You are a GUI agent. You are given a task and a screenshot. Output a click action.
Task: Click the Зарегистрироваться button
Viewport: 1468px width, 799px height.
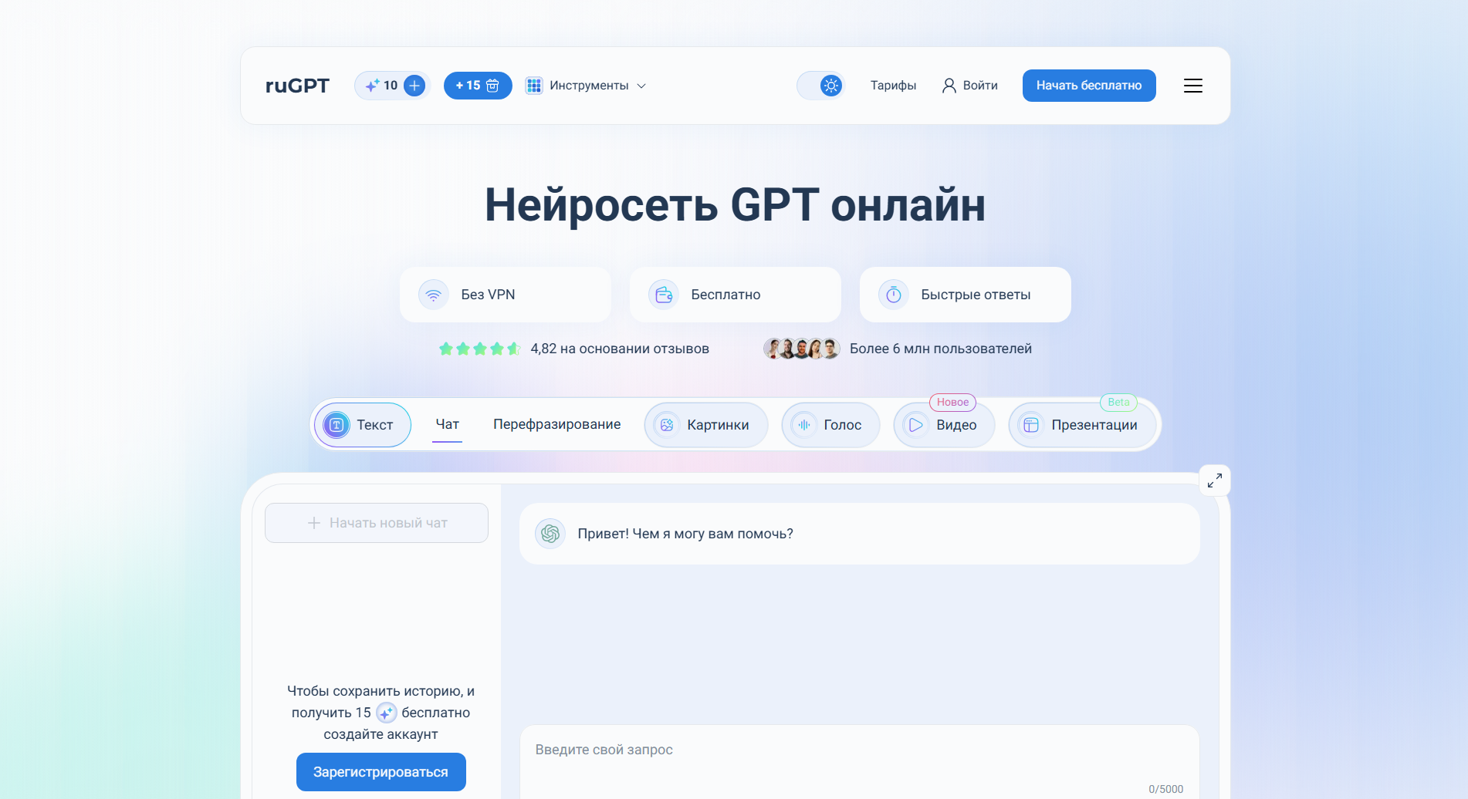pos(381,772)
